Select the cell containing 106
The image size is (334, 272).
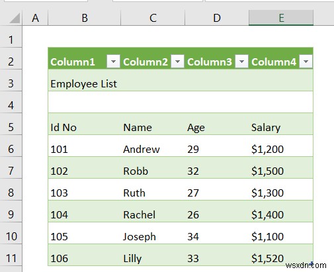[x=85, y=255]
